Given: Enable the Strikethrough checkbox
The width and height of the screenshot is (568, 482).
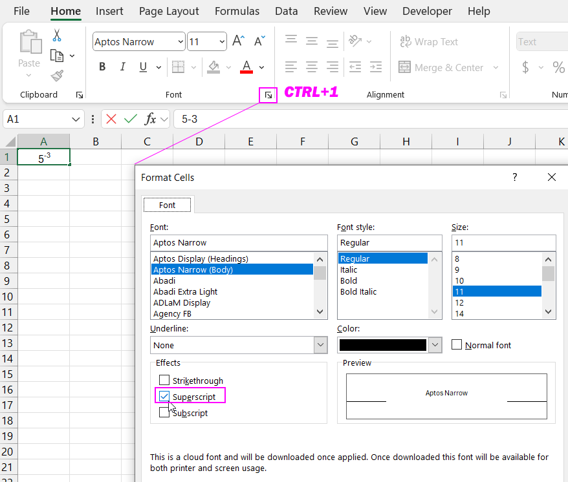Looking at the screenshot, I should 164,381.
